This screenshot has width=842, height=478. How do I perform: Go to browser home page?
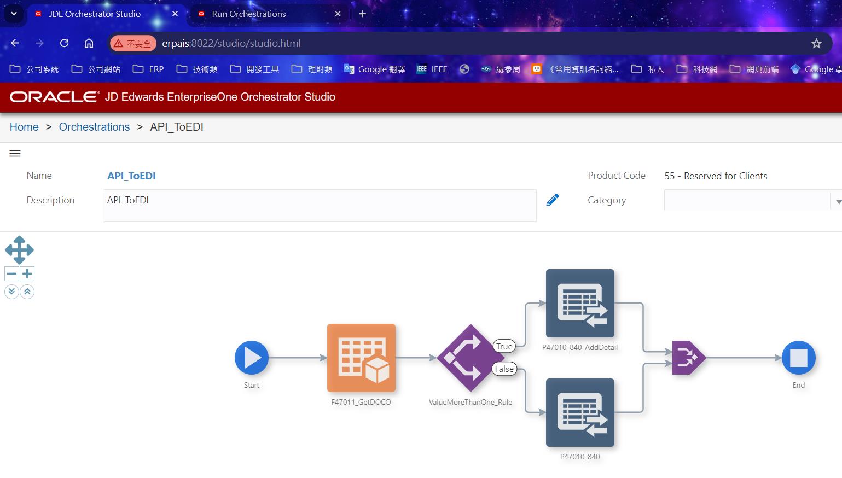coord(89,43)
